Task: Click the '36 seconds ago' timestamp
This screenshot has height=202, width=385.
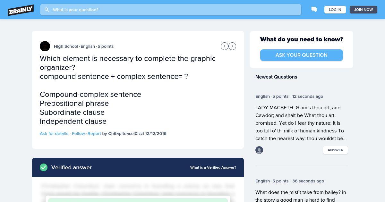Action: pos(308,181)
